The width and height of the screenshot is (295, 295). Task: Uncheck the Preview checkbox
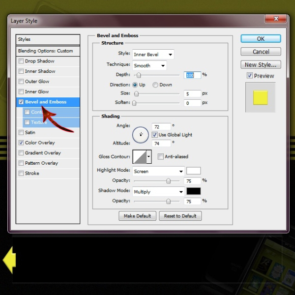pyautogui.click(x=250, y=76)
